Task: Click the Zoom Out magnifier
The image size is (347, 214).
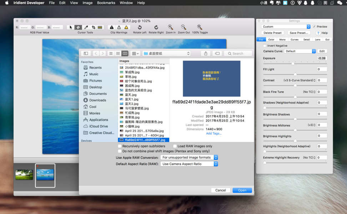Action: (x=183, y=27)
